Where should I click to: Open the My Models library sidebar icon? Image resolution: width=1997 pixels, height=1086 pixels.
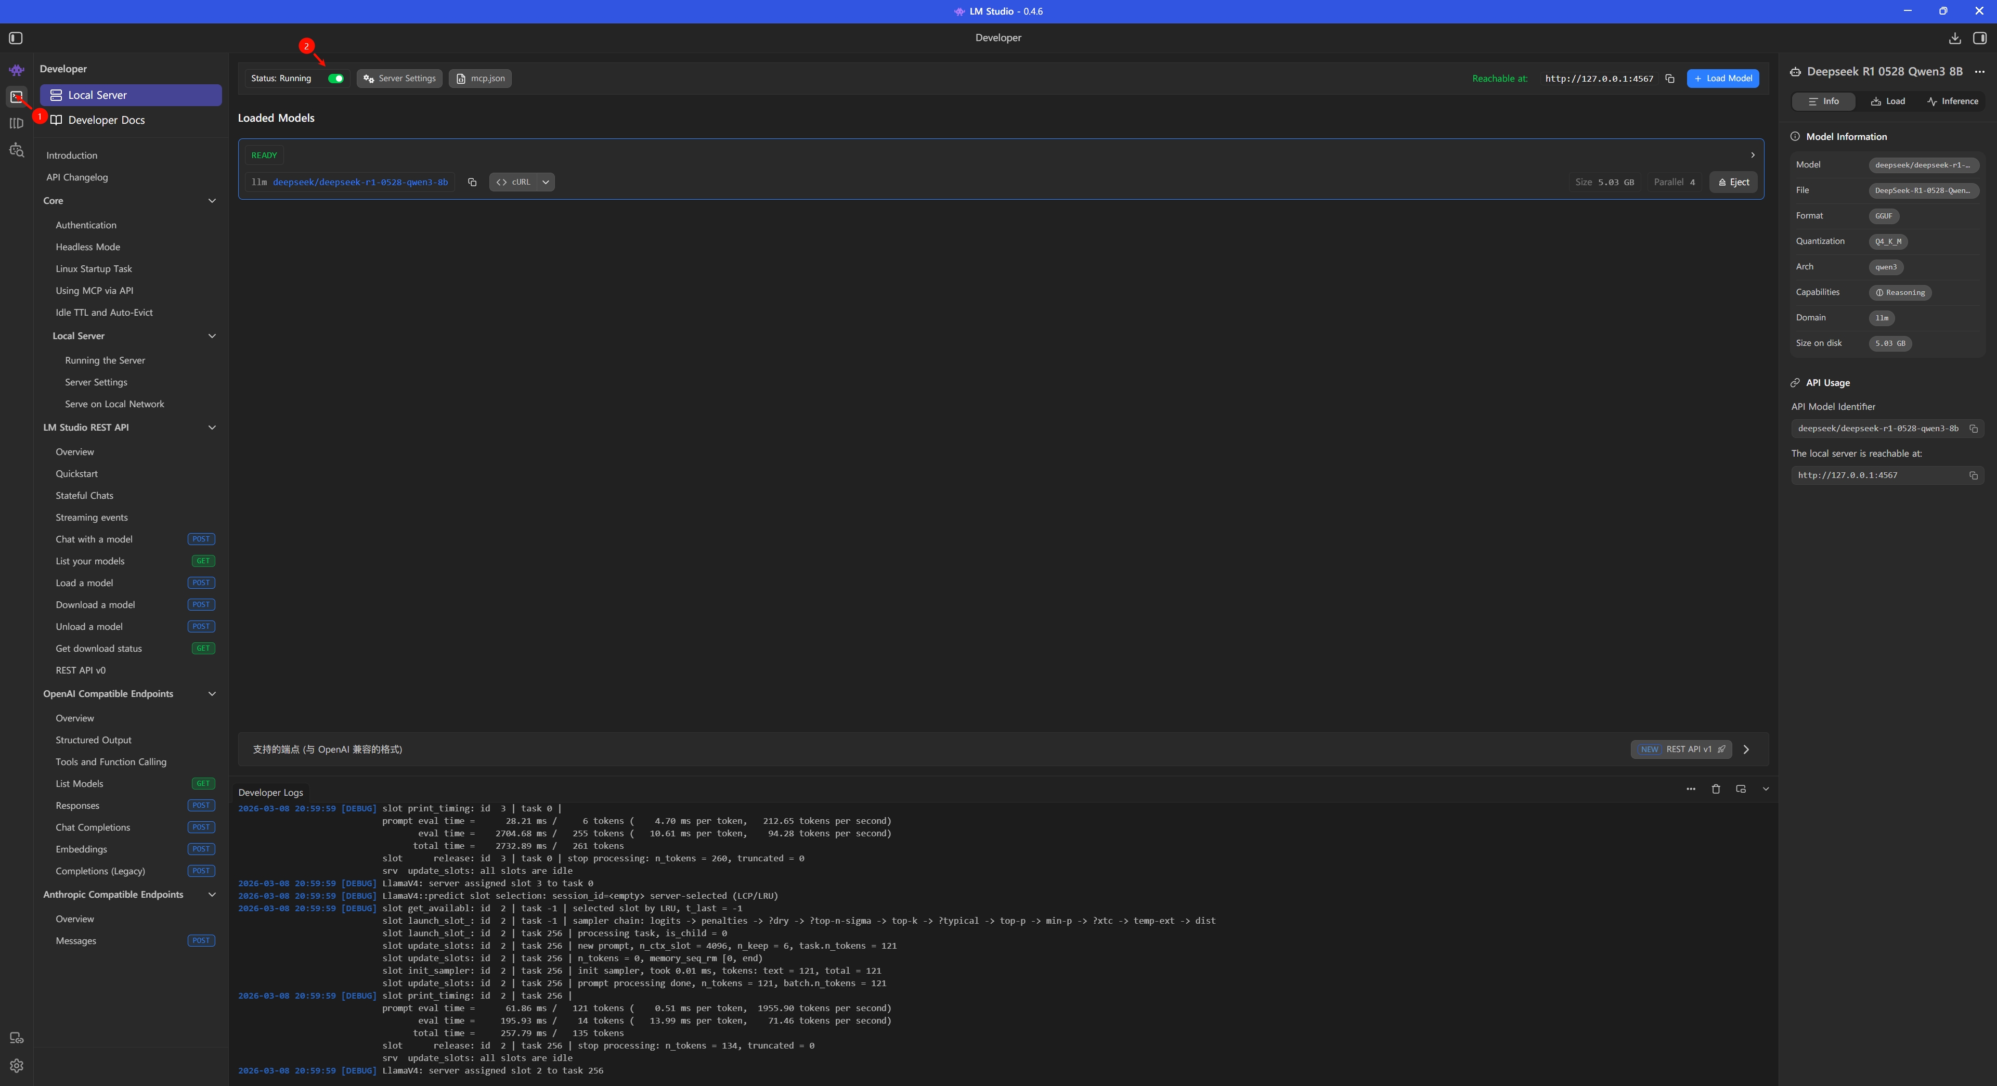(x=16, y=123)
